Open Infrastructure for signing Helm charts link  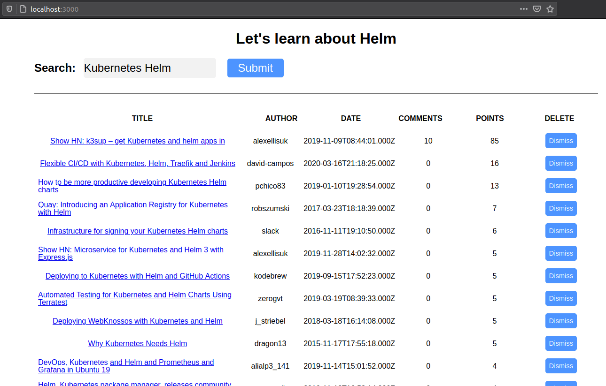tap(137, 231)
